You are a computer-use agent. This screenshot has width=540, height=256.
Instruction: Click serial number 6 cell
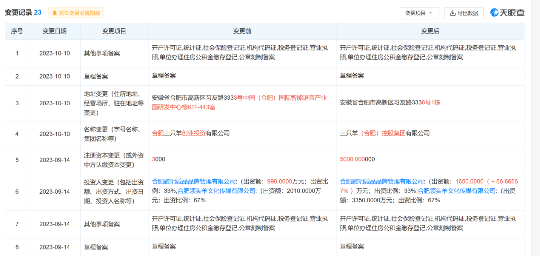coord(17,192)
